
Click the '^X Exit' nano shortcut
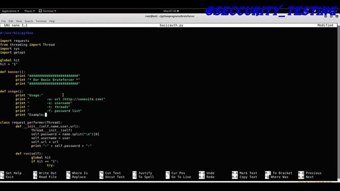point(7,177)
